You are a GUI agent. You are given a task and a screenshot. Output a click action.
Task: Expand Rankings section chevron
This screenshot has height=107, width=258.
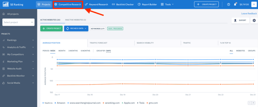coord(33,40)
